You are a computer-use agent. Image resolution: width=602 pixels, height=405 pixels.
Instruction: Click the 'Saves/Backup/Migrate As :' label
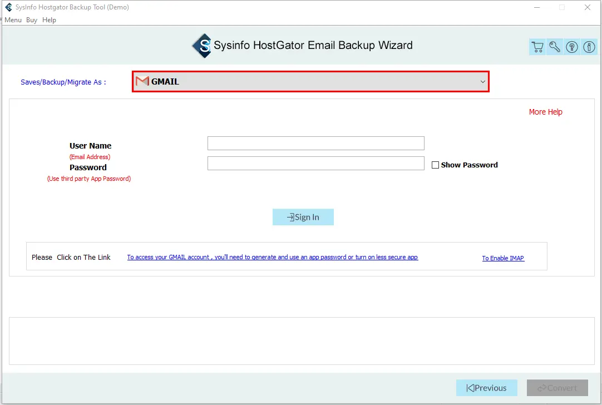[x=63, y=82]
